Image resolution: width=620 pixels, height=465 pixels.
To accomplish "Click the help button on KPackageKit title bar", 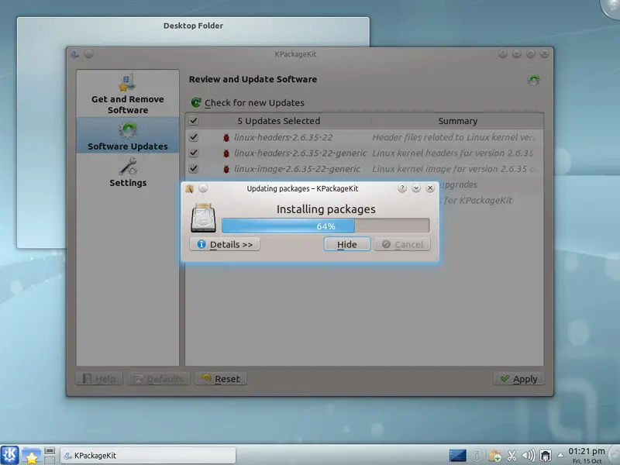I will [x=502, y=53].
